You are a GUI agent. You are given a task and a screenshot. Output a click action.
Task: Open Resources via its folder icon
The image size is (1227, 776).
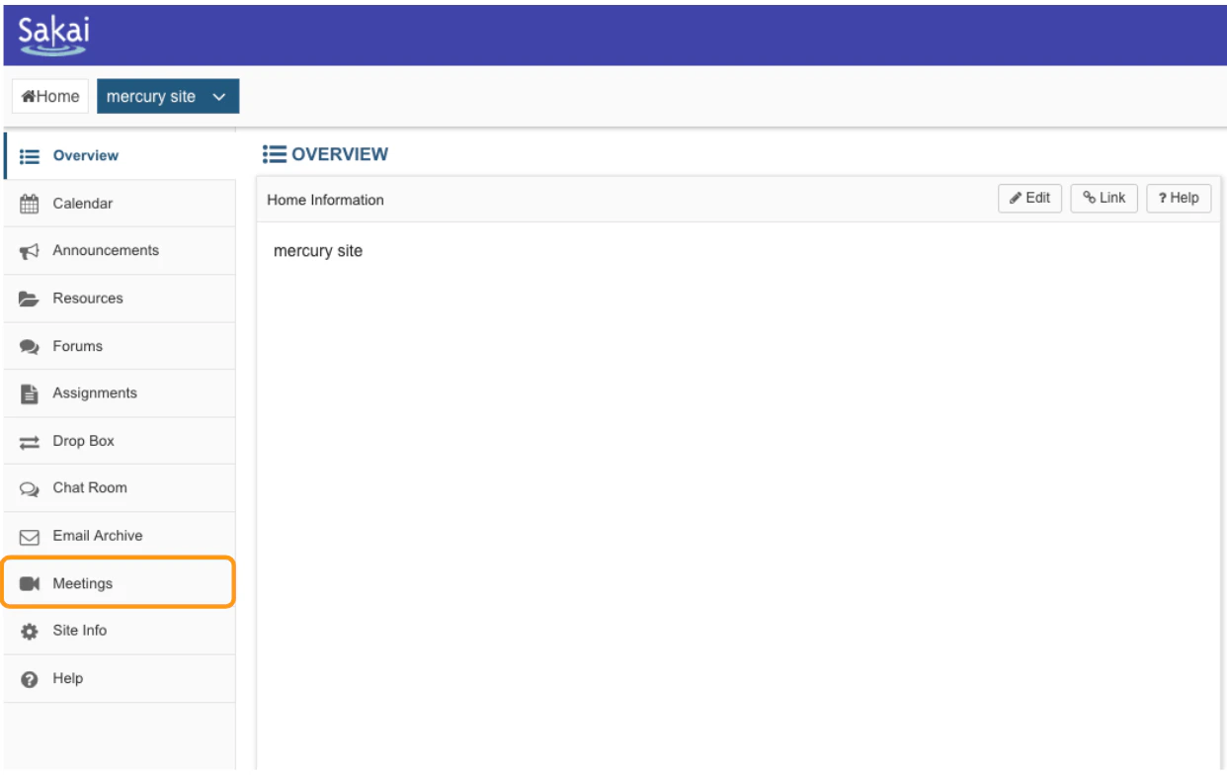(29, 298)
